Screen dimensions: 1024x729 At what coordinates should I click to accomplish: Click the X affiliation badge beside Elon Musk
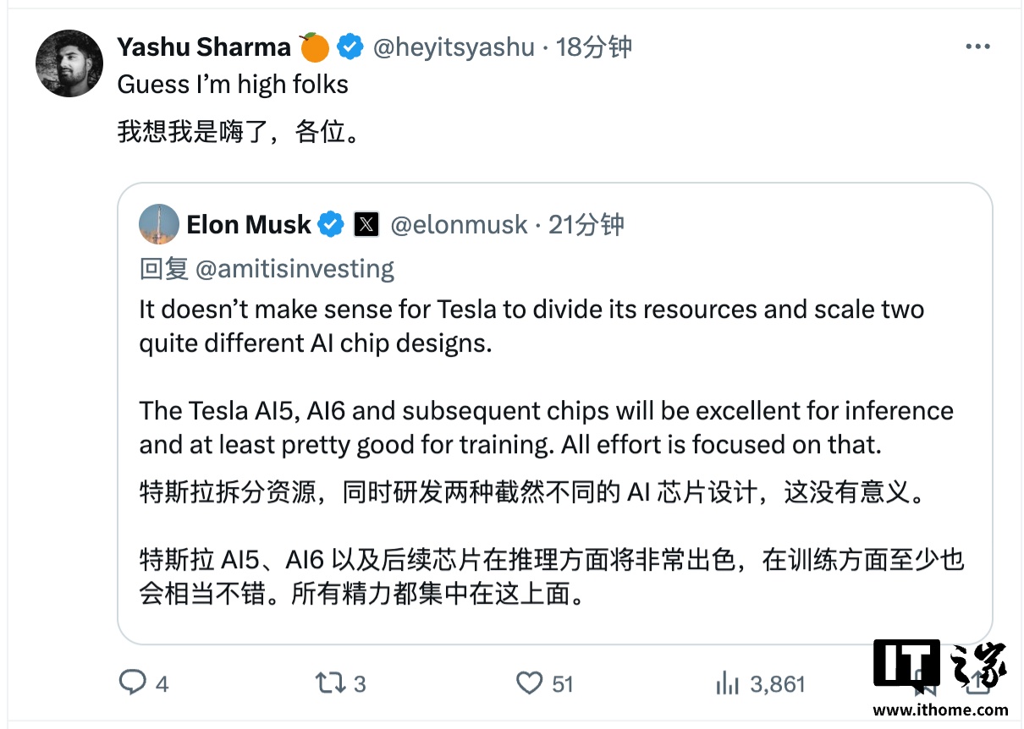366,225
